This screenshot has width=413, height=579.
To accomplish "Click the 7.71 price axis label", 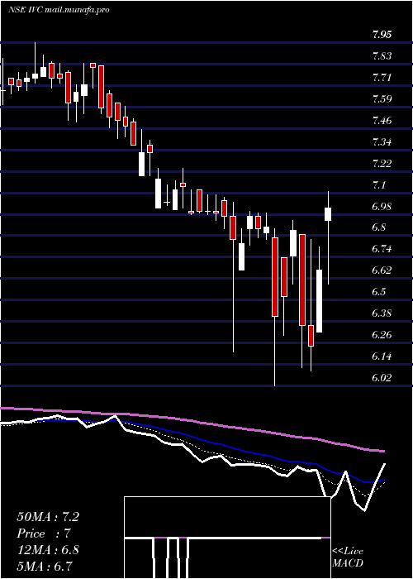I will [382, 78].
